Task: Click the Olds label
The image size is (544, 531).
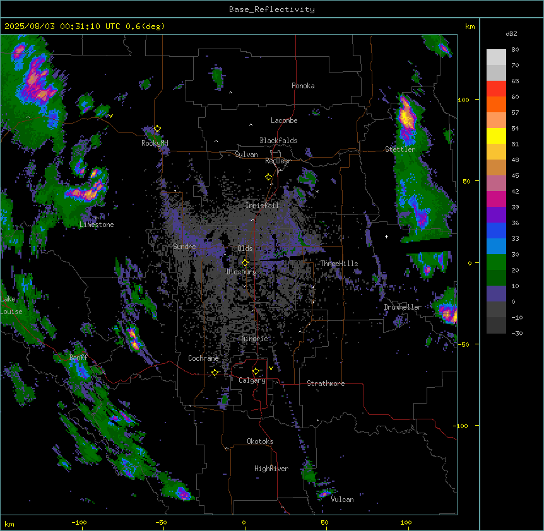Action: pyautogui.click(x=245, y=248)
